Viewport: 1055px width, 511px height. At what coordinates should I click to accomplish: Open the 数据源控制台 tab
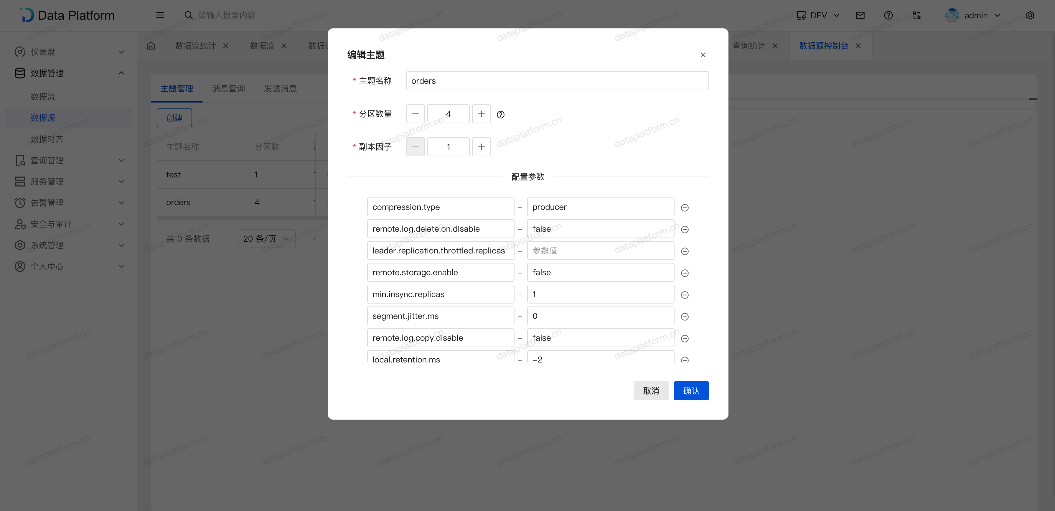(823, 46)
